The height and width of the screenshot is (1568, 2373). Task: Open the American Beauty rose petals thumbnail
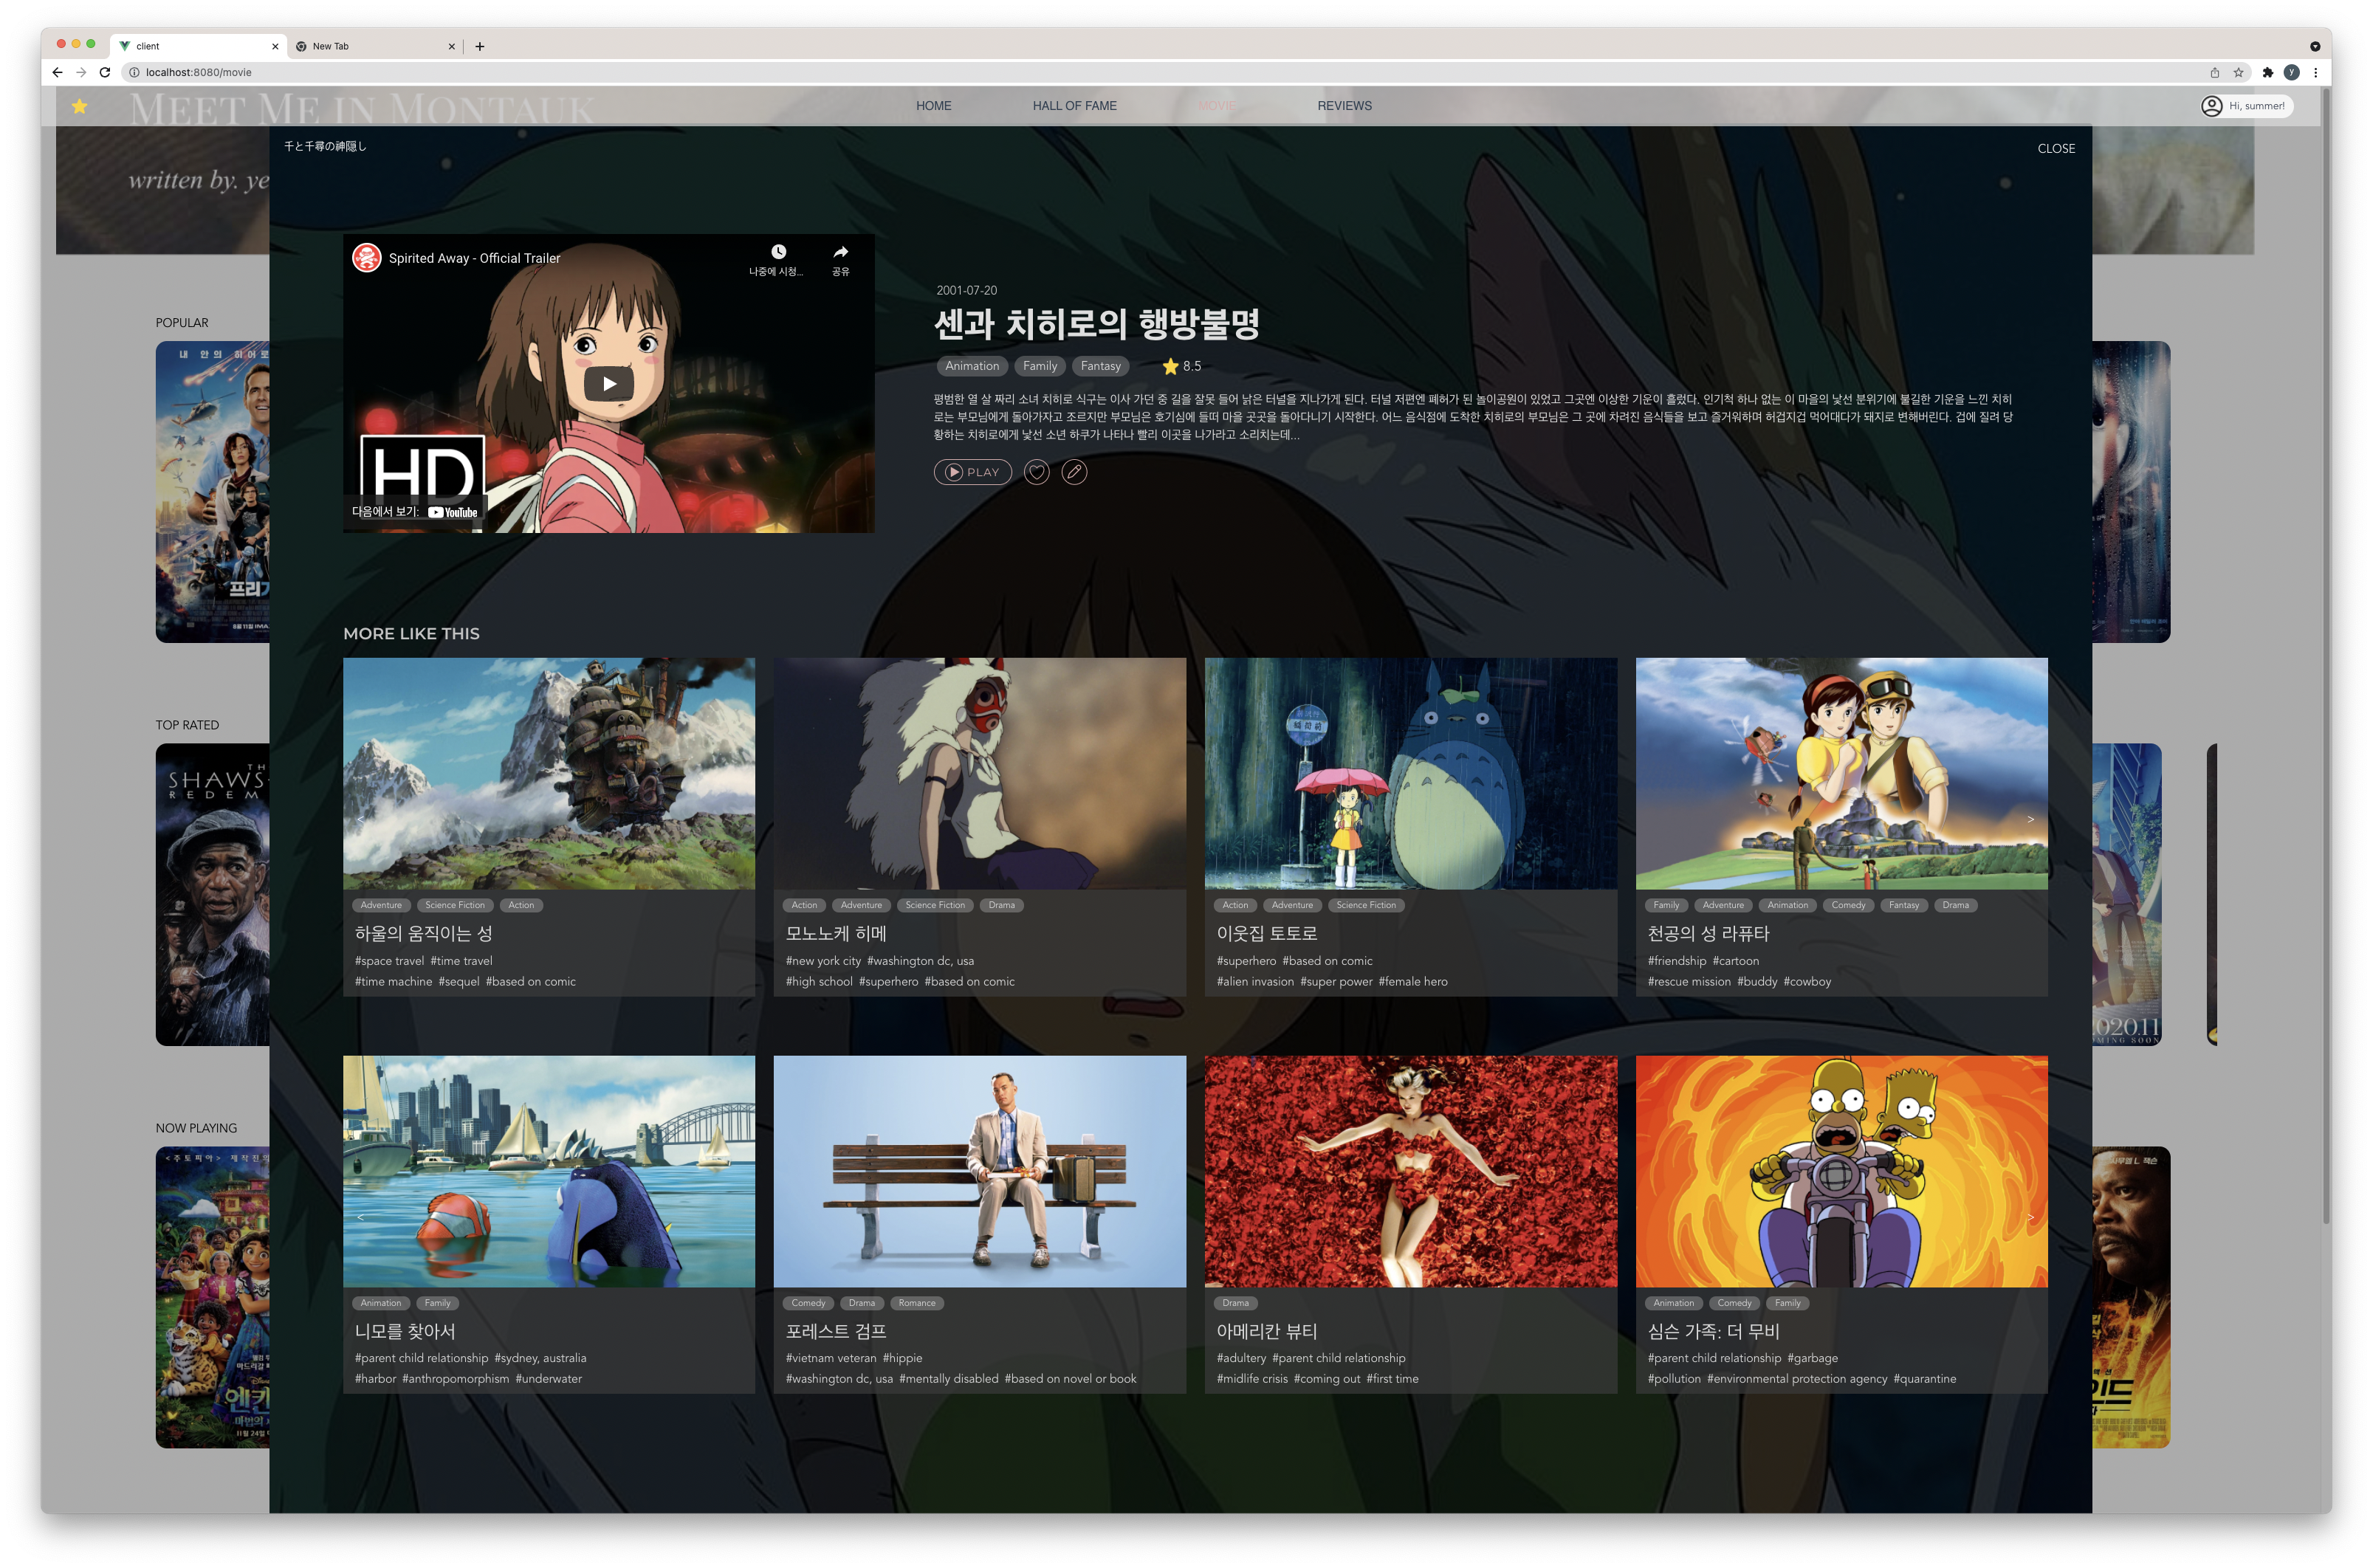pyautogui.click(x=1410, y=1171)
